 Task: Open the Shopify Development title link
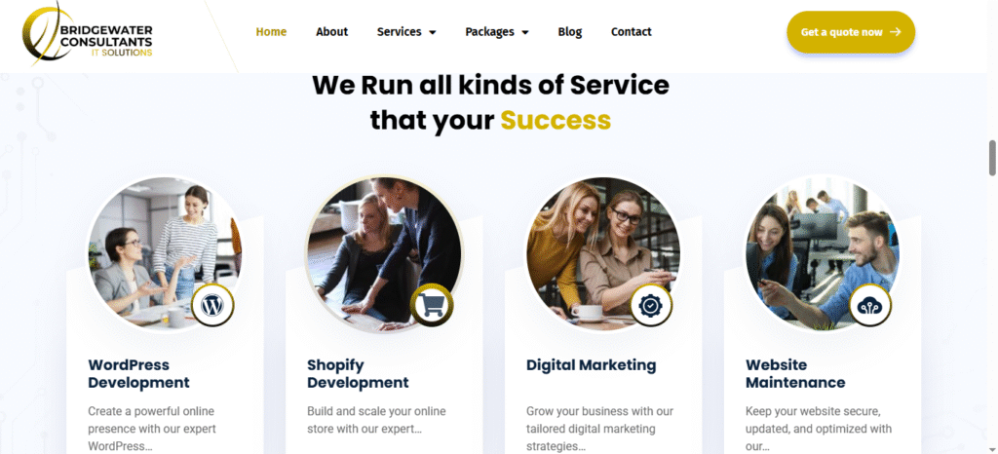point(358,374)
